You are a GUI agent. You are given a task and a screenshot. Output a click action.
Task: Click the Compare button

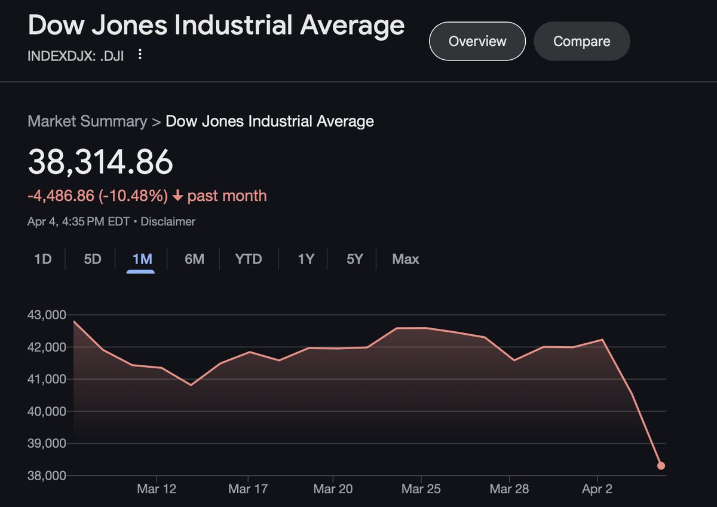click(x=581, y=41)
